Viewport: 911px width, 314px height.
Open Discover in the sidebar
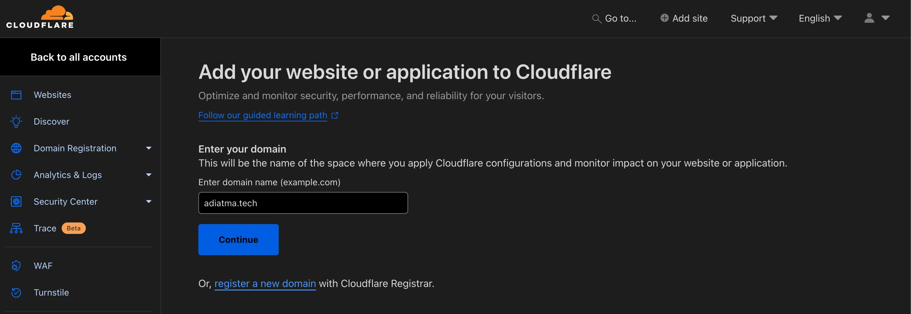[51, 121]
